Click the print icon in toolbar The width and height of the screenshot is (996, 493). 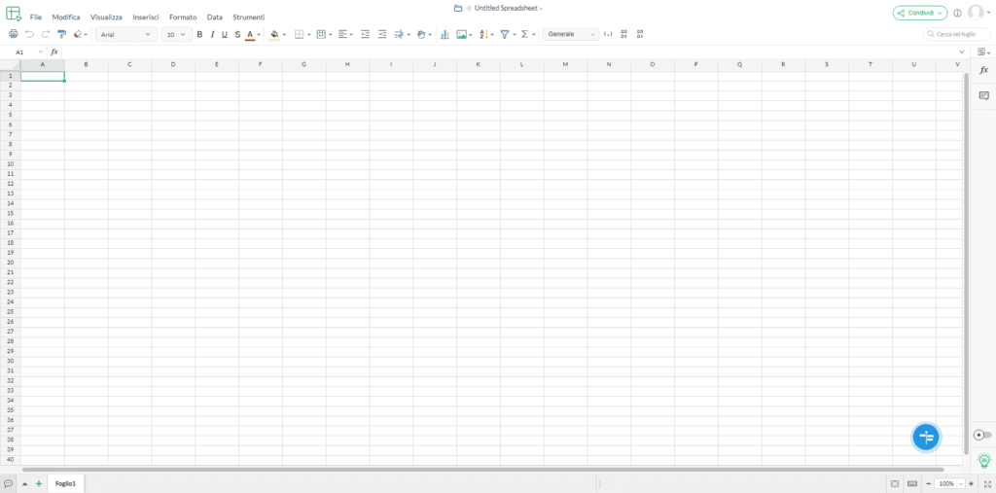[x=13, y=34]
